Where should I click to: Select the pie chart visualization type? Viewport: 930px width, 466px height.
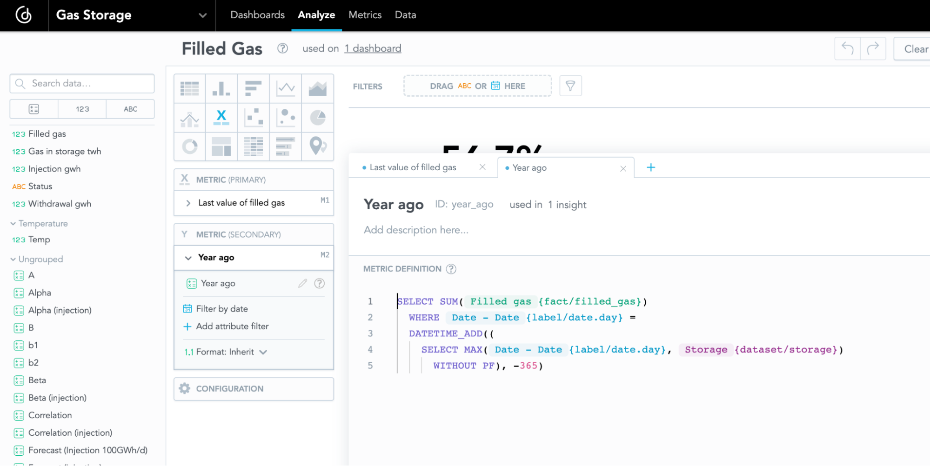coord(318,118)
